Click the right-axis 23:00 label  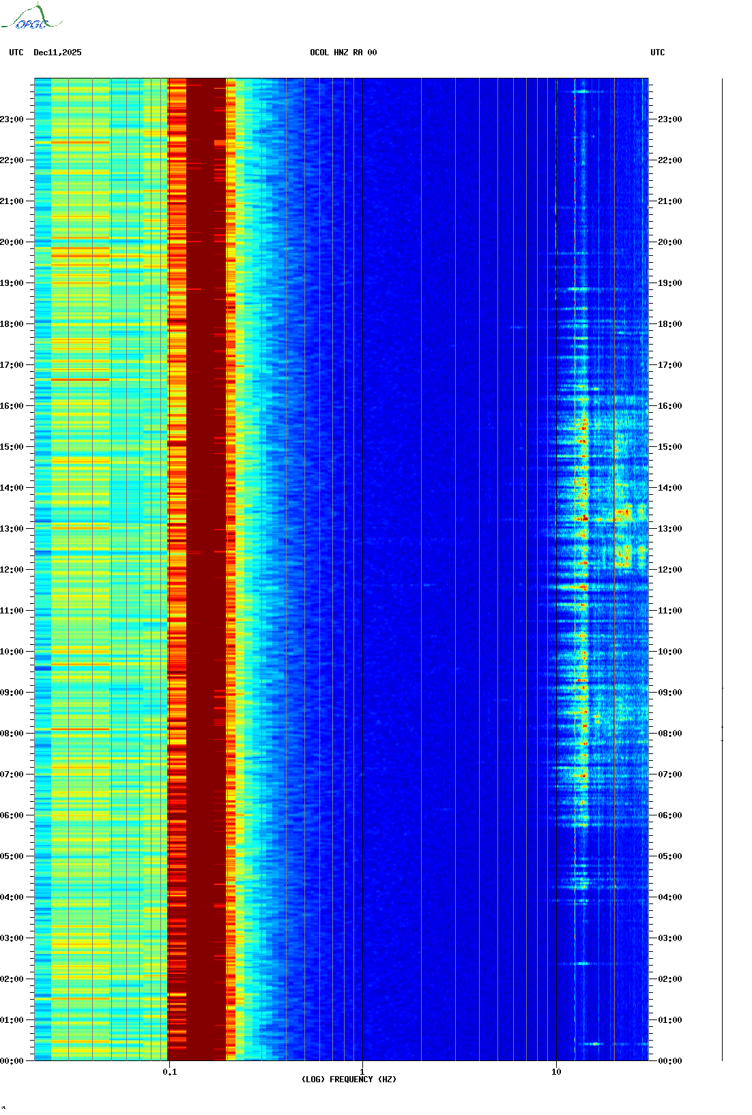point(670,119)
